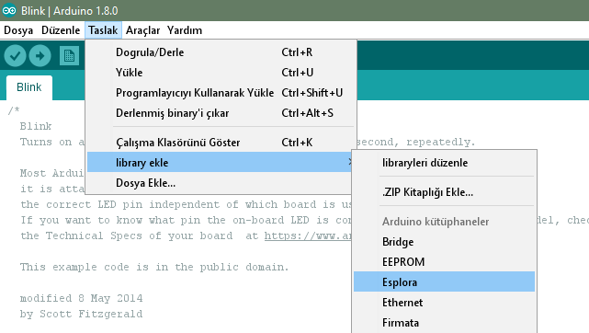Click the Verify checkmark toolbar icon
This screenshot has width=589, height=333.
click(x=15, y=56)
